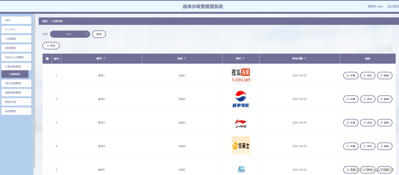
Task: Focus the 名称 search input field
Action: click(70, 34)
